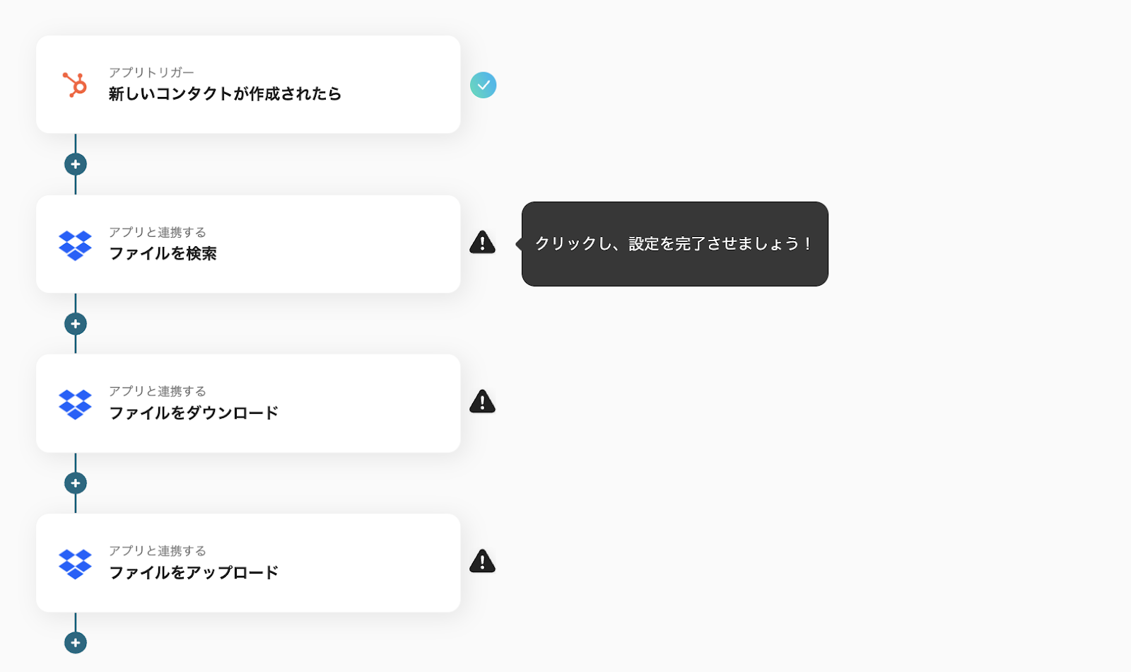
Task: Click the Dropbox icon on ファイルを検索 step
Action: coord(75,245)
